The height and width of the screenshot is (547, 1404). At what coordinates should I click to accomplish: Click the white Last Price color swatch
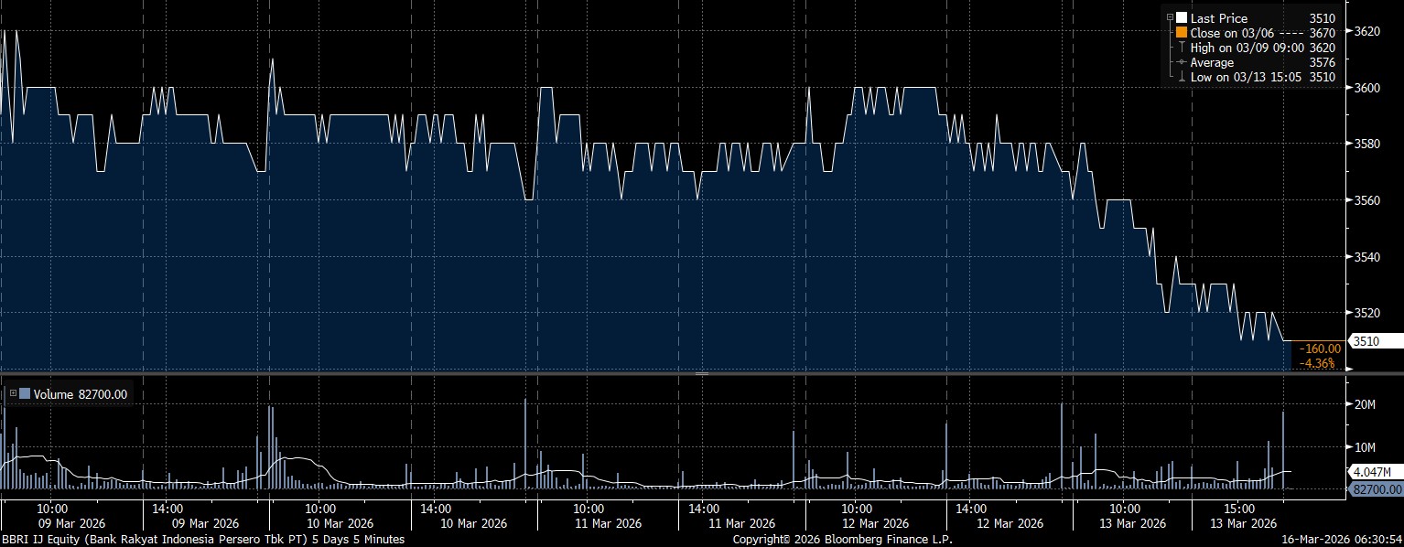pos(1182,17)
